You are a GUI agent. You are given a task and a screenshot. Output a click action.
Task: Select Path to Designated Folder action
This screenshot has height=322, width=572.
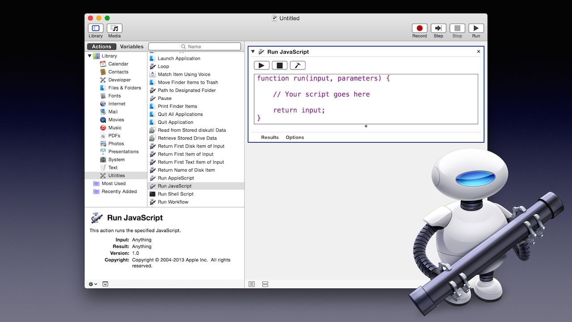[x=186, y=90]
